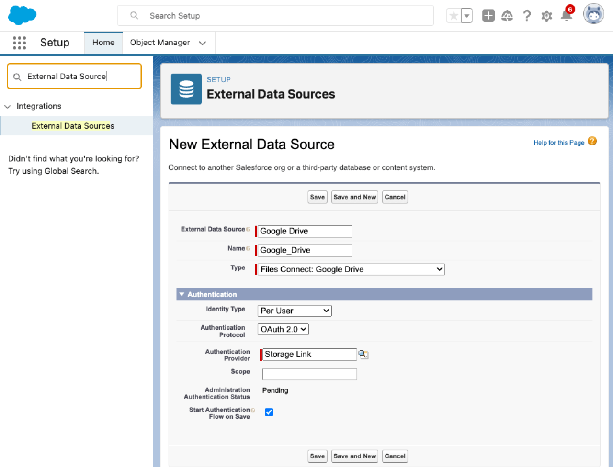Open the Authentication Protocol dropdown

[283, 329]
